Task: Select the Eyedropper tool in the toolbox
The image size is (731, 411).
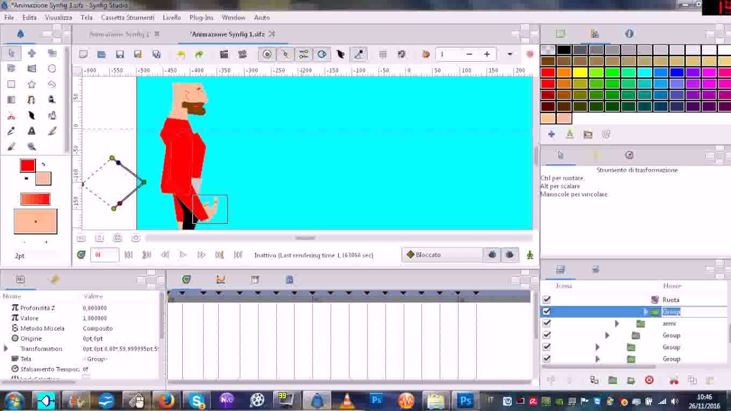Action: (x=11, y=131)
